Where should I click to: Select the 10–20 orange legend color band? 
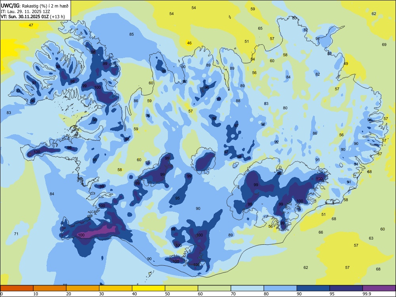click(x=50, y=288)
